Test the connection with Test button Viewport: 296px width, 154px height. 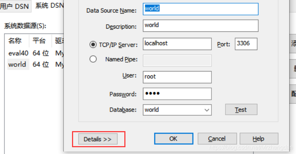241,110
